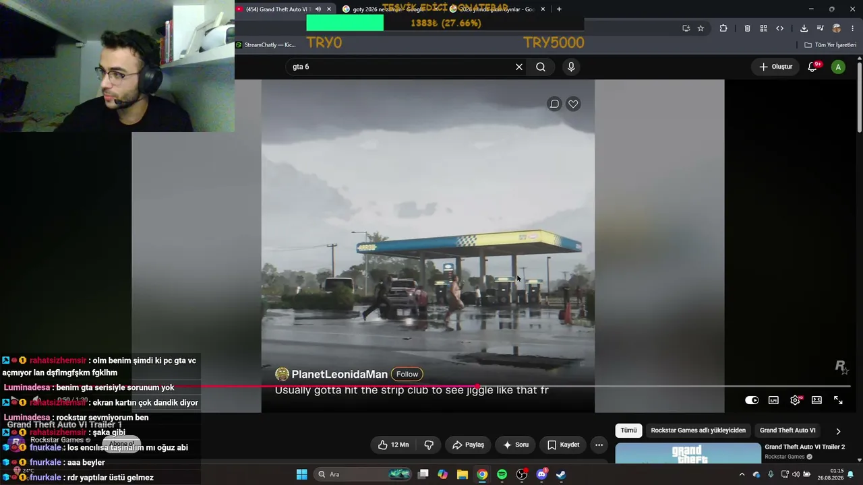Open the Windows Start menu

302,474
